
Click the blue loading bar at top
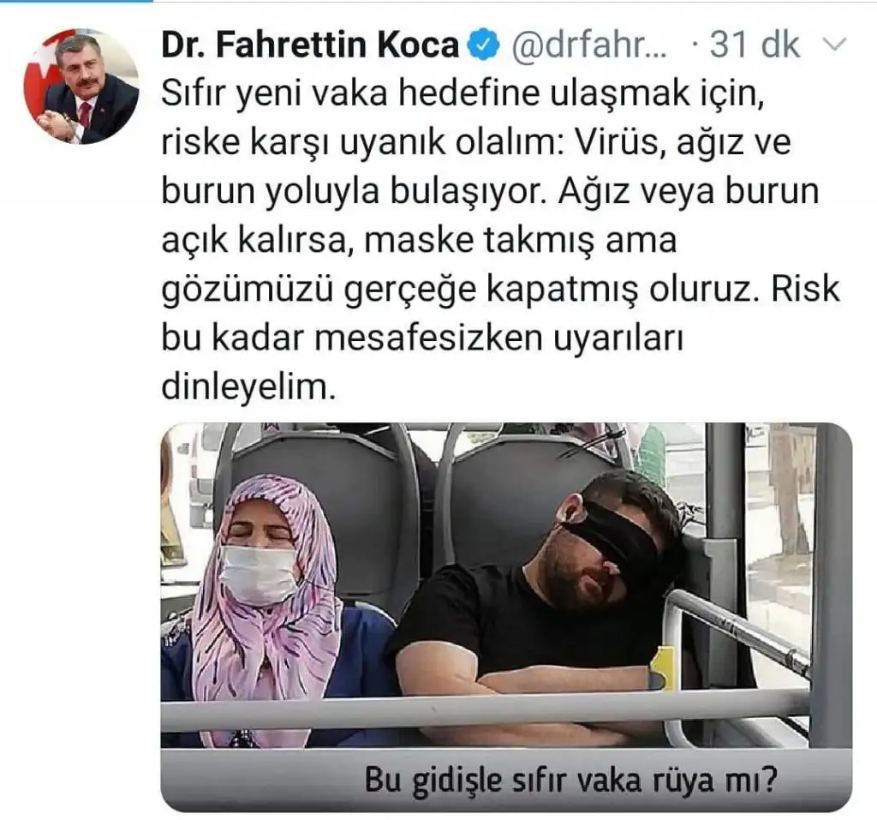coord(76,1)
